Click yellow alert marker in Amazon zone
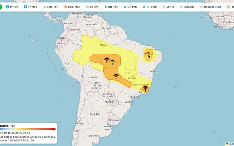Screen dimensions: 234x146 112,62
